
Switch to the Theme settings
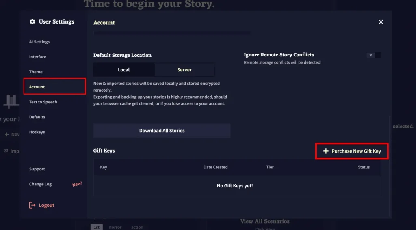pos(36,72)
